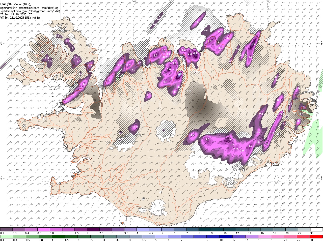Image resolution: width=323 pixels, height=242 pixels.
Task: Click the '3.1' precipitation value on map
Action: tap(195, 53)
